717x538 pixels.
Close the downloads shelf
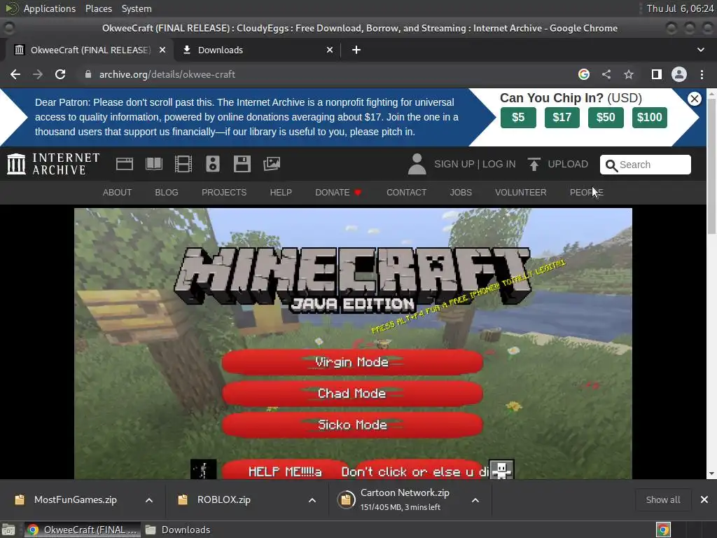click(704, 499)
